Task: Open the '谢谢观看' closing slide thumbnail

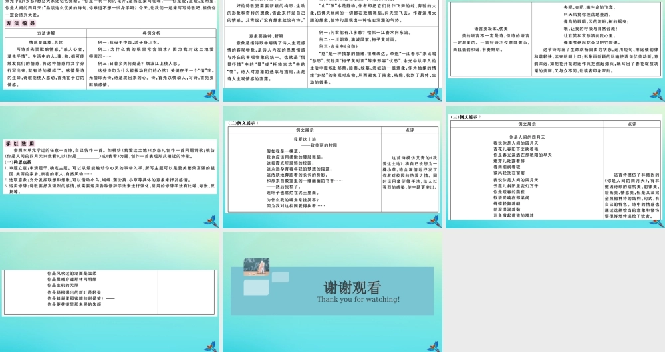Action: click(332, 292)
